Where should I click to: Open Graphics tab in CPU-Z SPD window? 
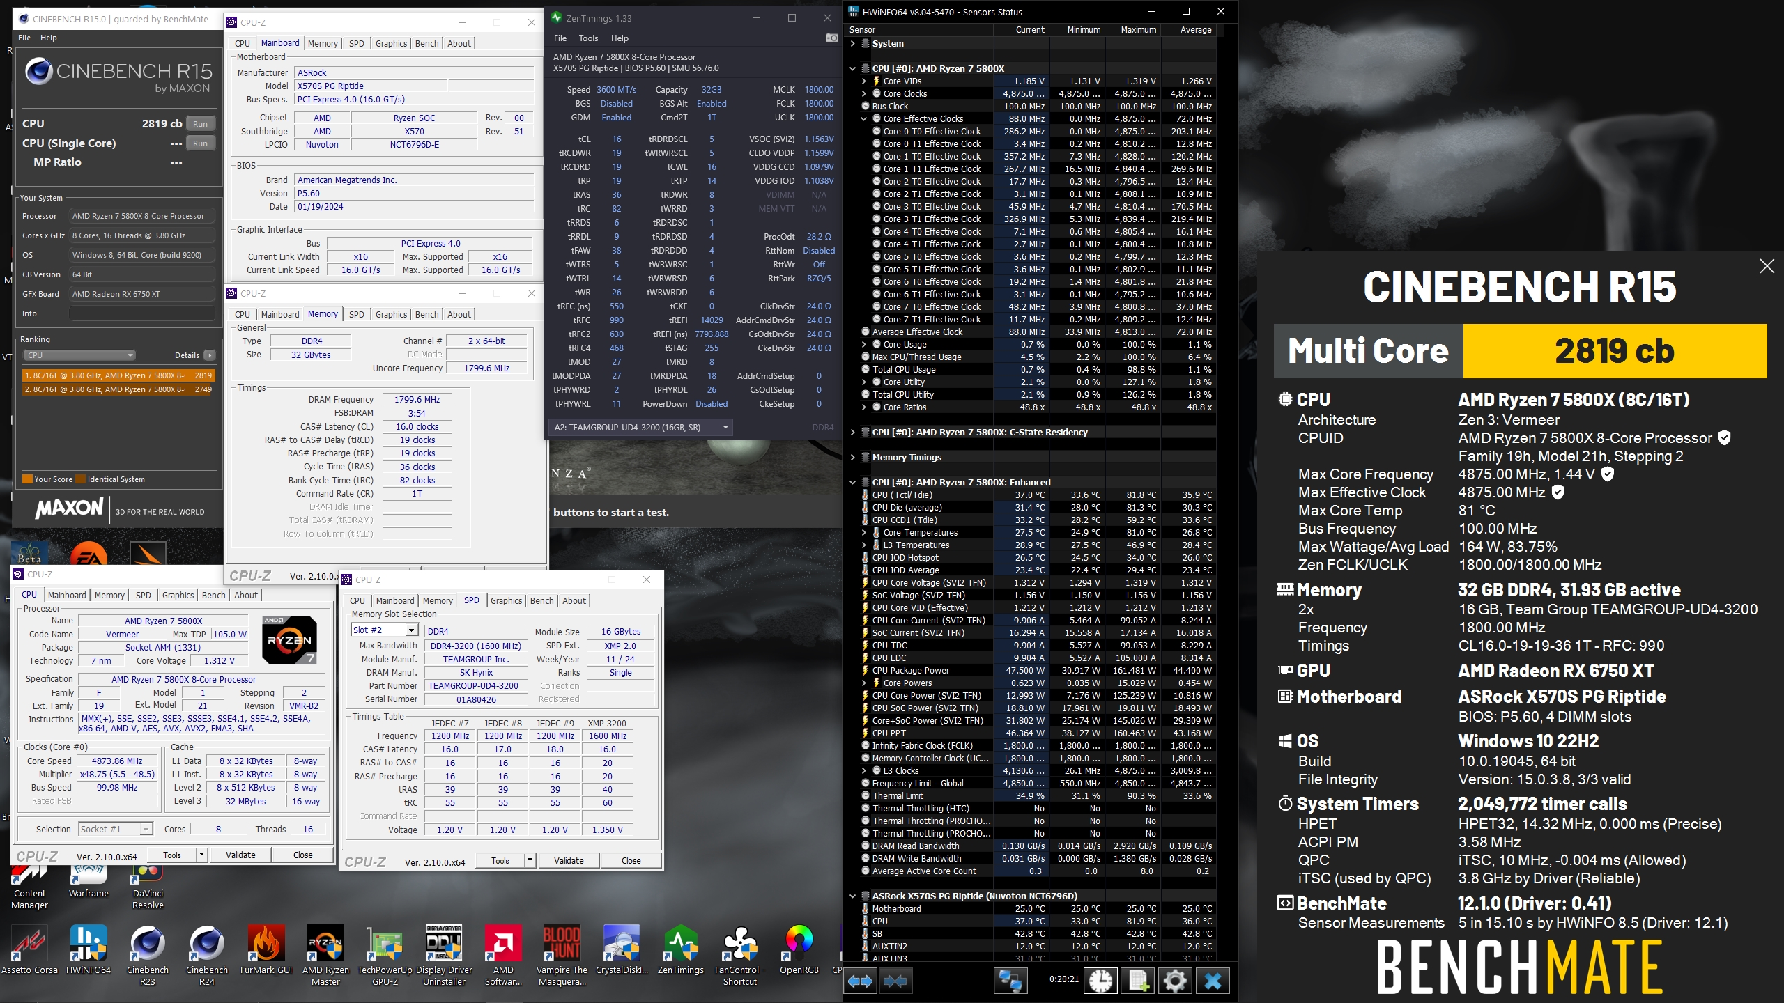click(506, 600)
